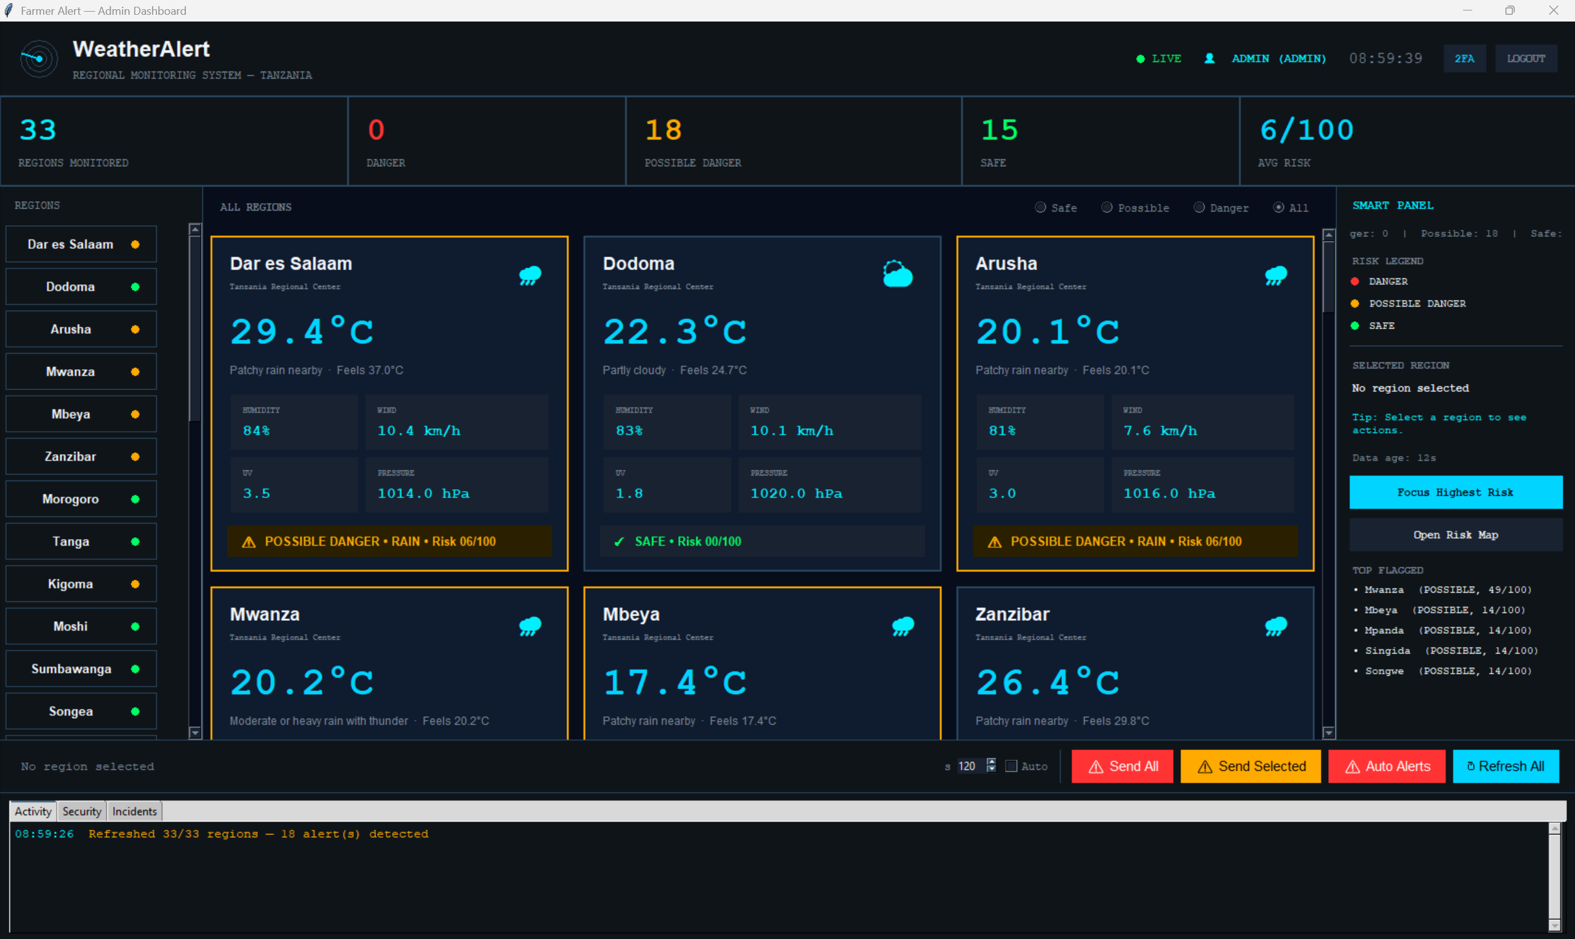Click the 18 POSSIBLE DANGER stat tile
The image size is (1575, 939).
click(x=793, y=141)
